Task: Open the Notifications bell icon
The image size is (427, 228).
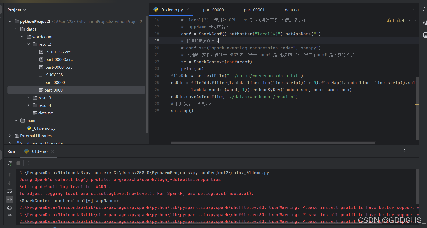Action: pyautogui.click(x=425, y=10)
